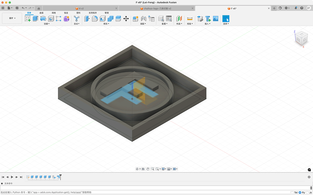Viewport: 313px width, 195px height.
Task: Click the Insert canvas image icon
Action: pos(215,18)
